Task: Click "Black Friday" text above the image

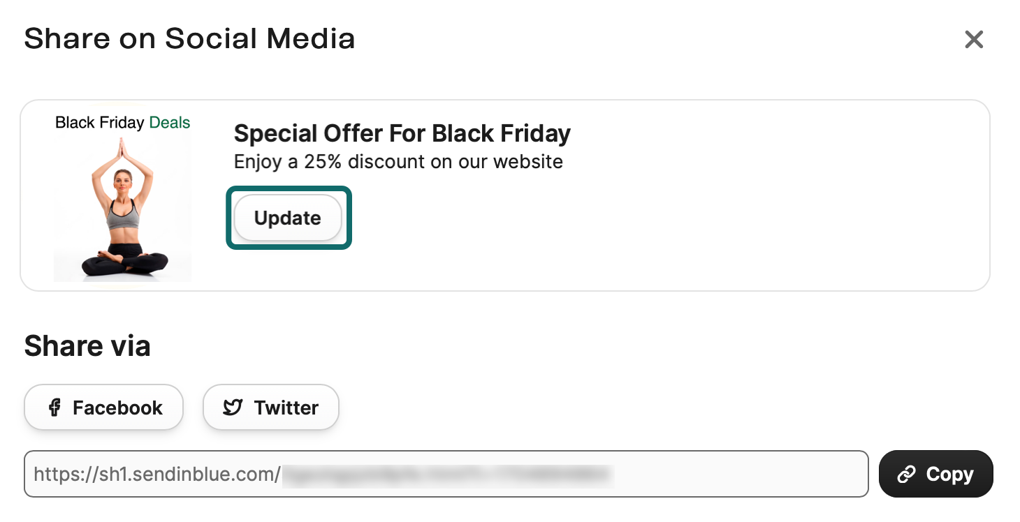Action: pyautogui.click(x=100, y=123)
